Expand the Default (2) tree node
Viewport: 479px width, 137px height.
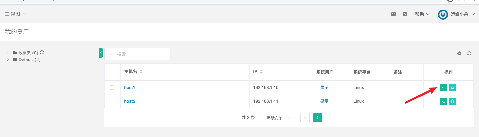click(8, 60)
